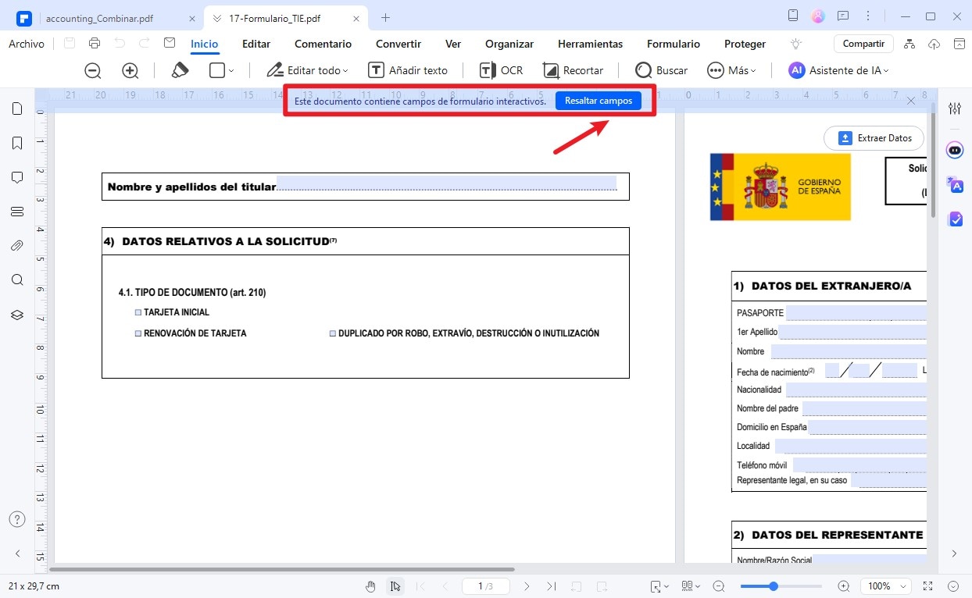Click the zoom slider in the status bar

781,586
